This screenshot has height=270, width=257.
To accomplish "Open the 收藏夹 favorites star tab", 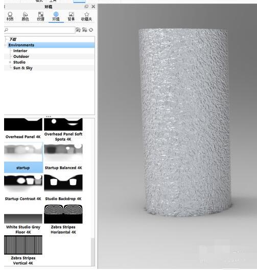I will pyautogui.click(x=86, y=16).
